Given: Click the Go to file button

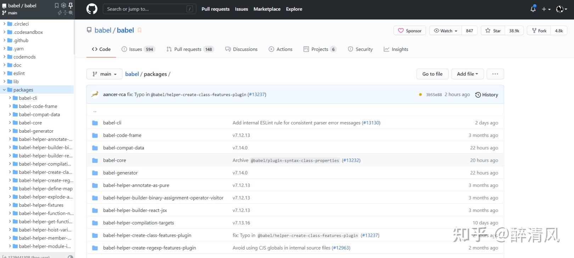Looking at the screenshot, I should [432, 74].
